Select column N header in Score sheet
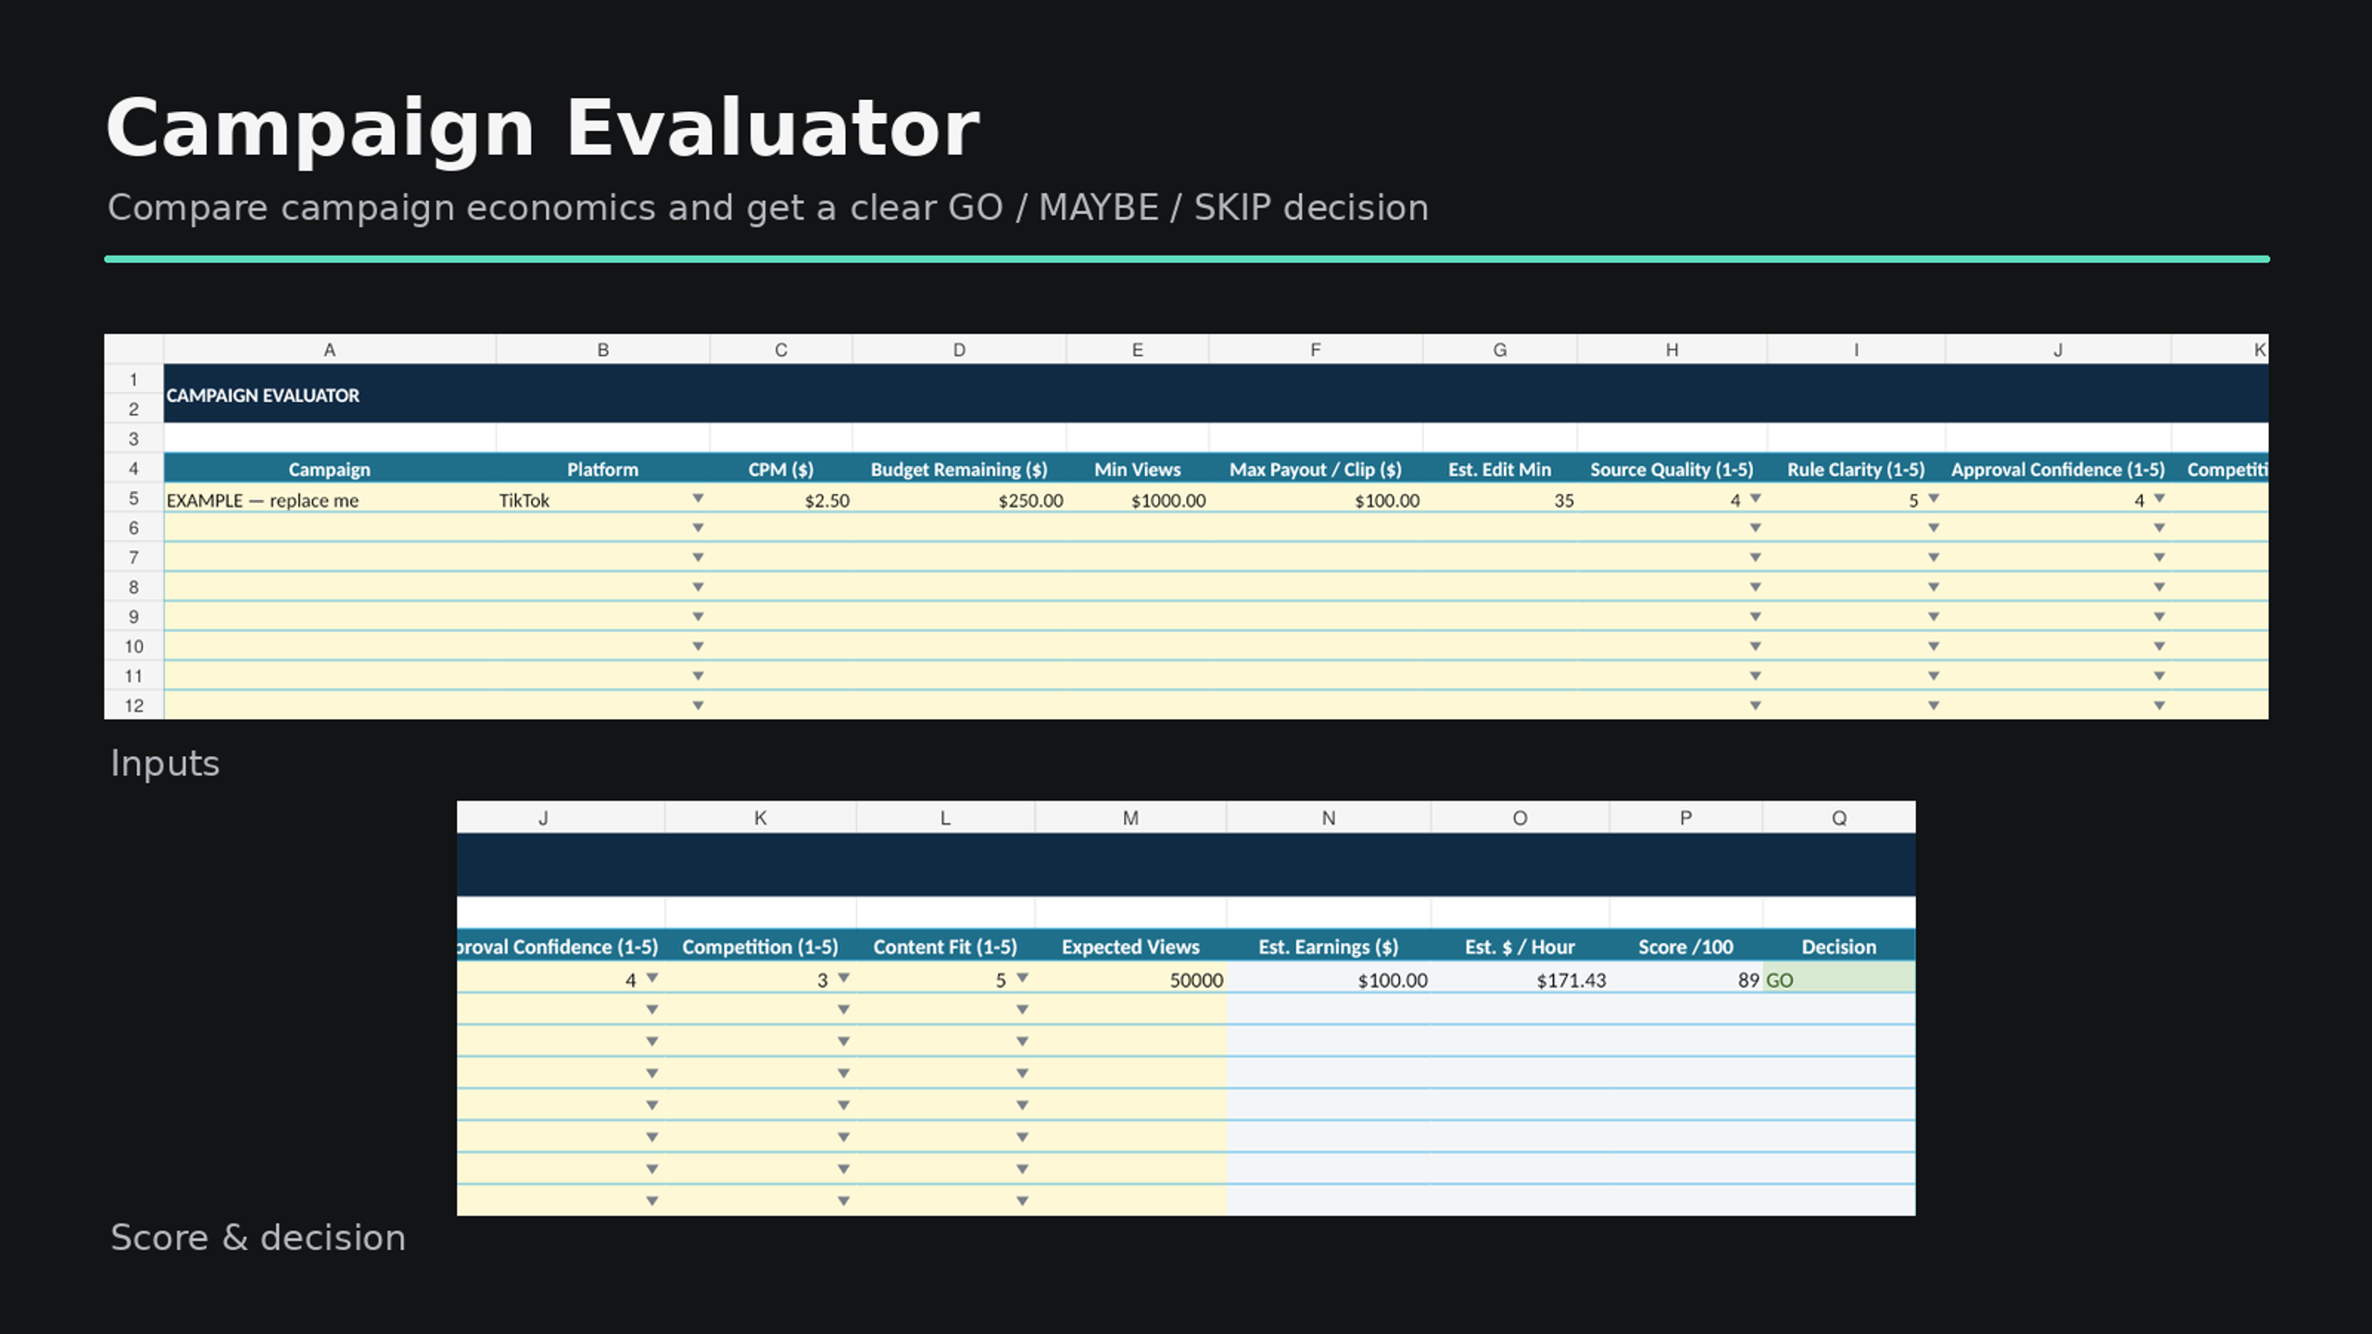This screenshot has width=2372, height=1334. pyautogui.click(x=1329, y=818)
